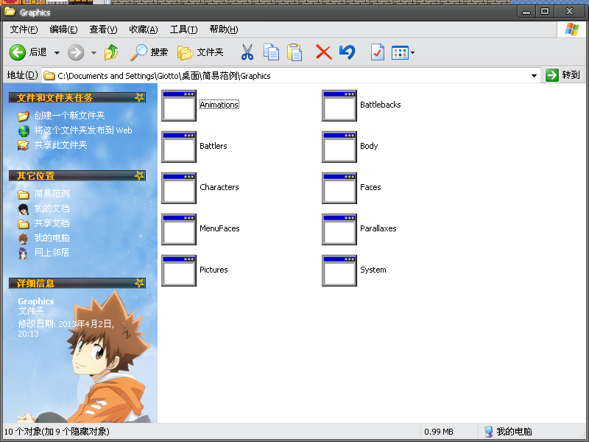Open the views mode dropdown button
The image size is (589, 442).
coord(403,52)
